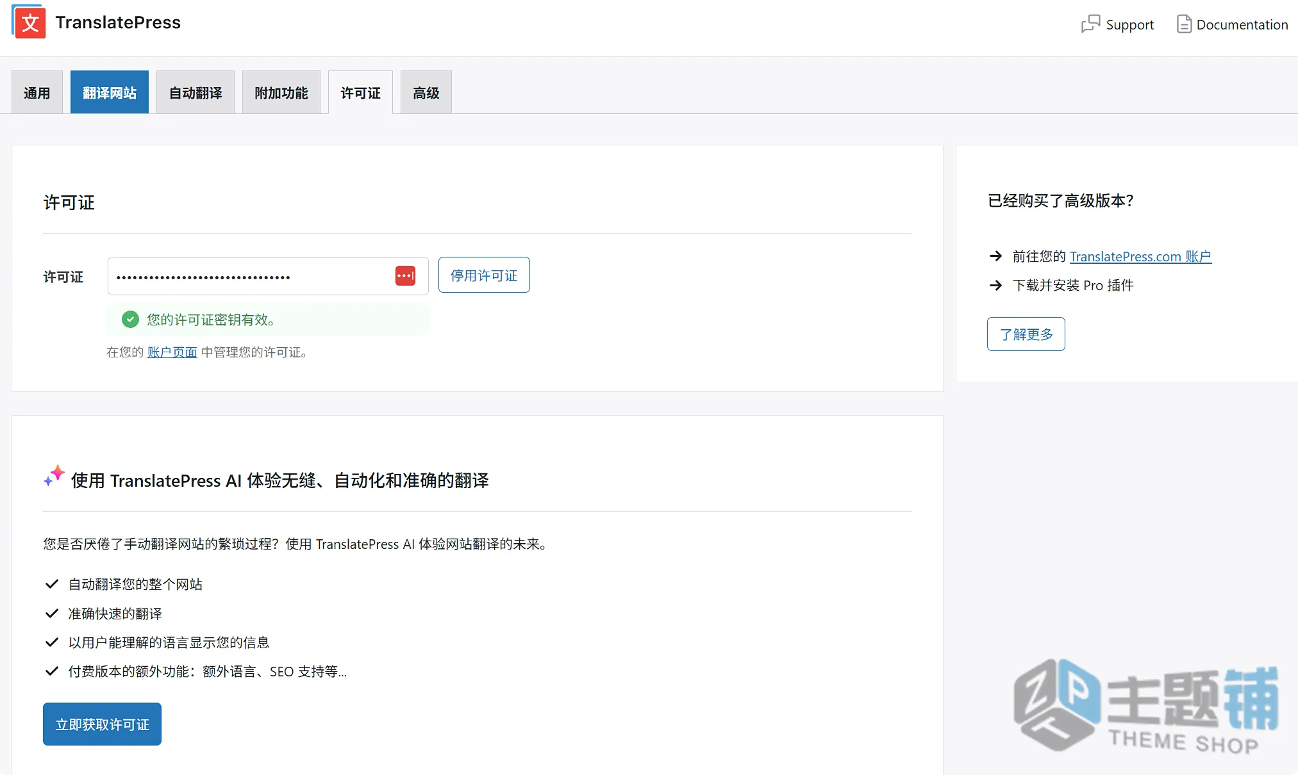Click the arrow icon before 下载并安装 Pro 插件
1298x775 pixels.
pyautogui.click(x=995, y=285)
